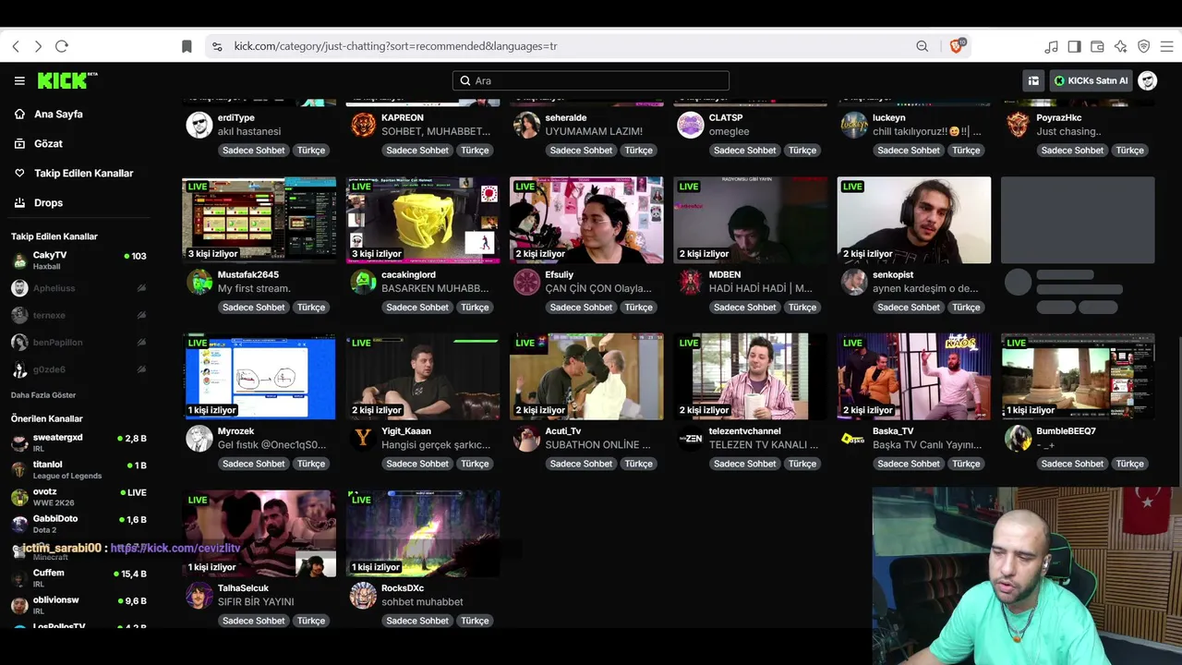Click the cacakinglord channel avatar

point(363,282)
